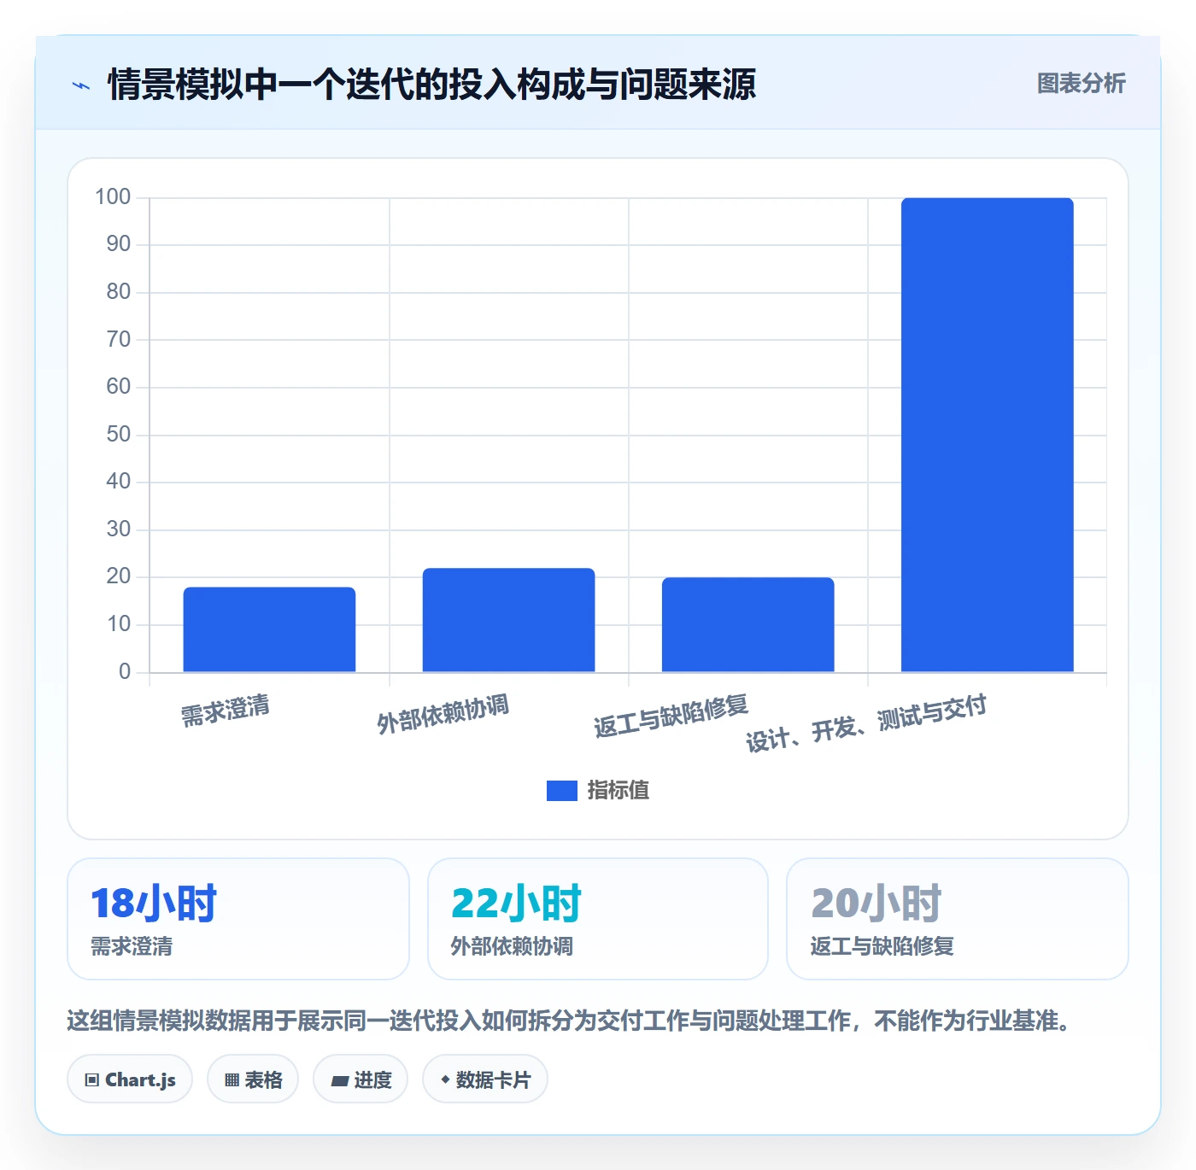1196x1170 pixels.
Task: Click the 表格 tag text
Action: (x=263, y=1079)
